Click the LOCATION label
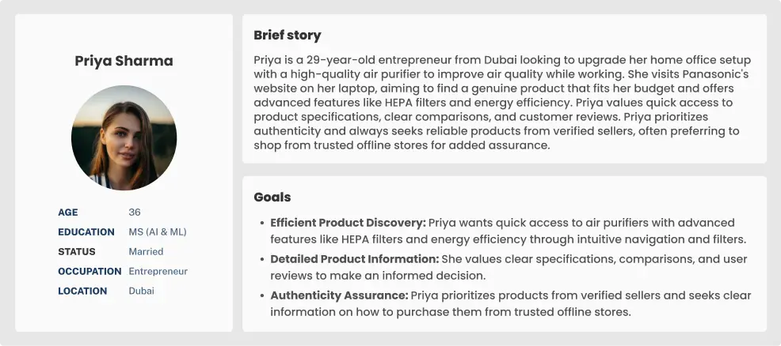This screenshot has height=346, width=781. click(82, 291)
